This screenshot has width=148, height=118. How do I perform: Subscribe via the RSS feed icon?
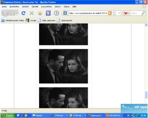pyautogui.click(x=110, y=13)
